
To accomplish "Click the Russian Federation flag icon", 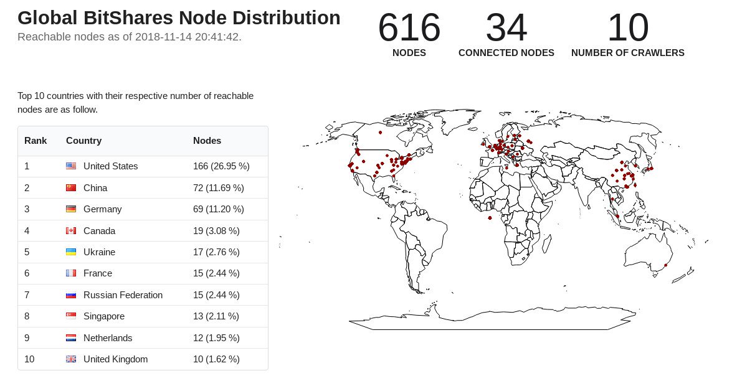I will pyautogui.click(x=71, y=295).
